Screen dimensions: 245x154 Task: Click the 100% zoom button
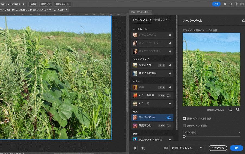[33, 4]
